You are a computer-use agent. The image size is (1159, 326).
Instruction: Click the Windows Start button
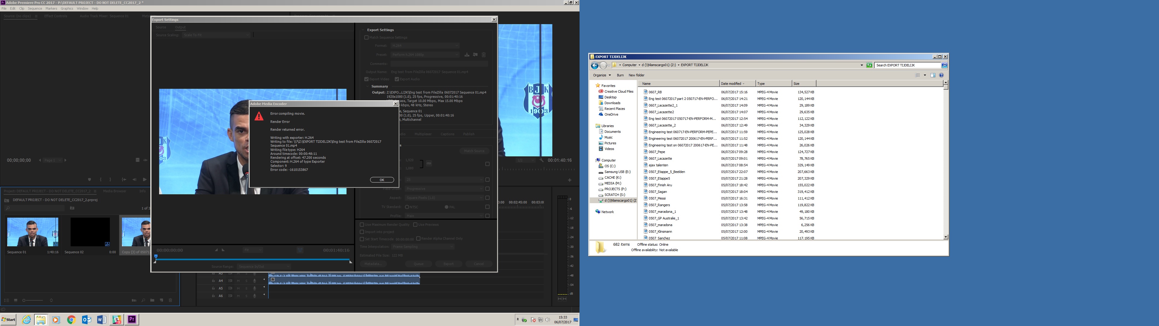point(8,320)
